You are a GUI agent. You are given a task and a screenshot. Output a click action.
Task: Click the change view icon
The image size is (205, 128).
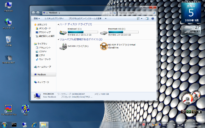click(x=138, y=18)
